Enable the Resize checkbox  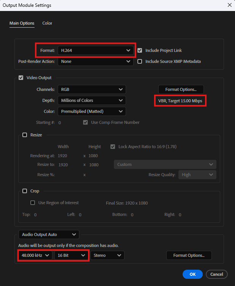pyautogui.click(x=25, y=135)
